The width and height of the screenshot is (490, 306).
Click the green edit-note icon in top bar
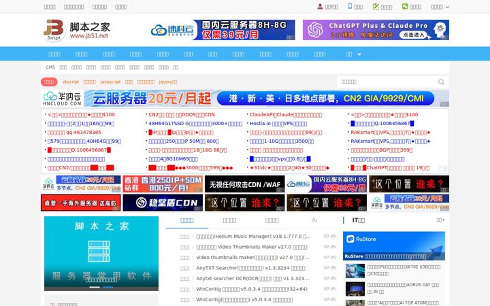(376, 6)
